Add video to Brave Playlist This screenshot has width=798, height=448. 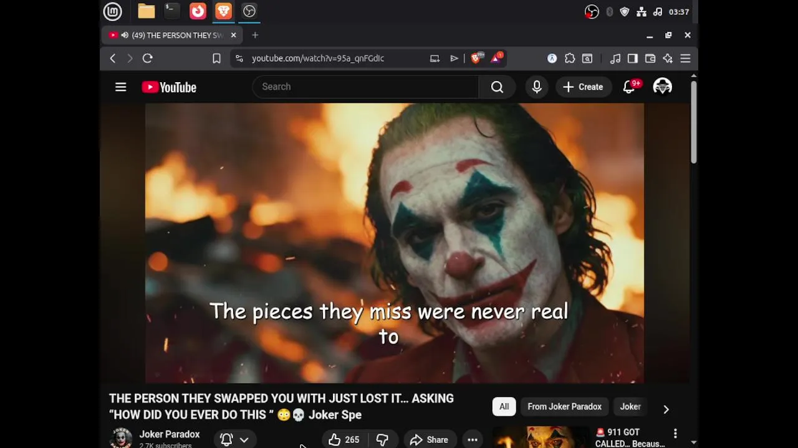coord(454,58)
